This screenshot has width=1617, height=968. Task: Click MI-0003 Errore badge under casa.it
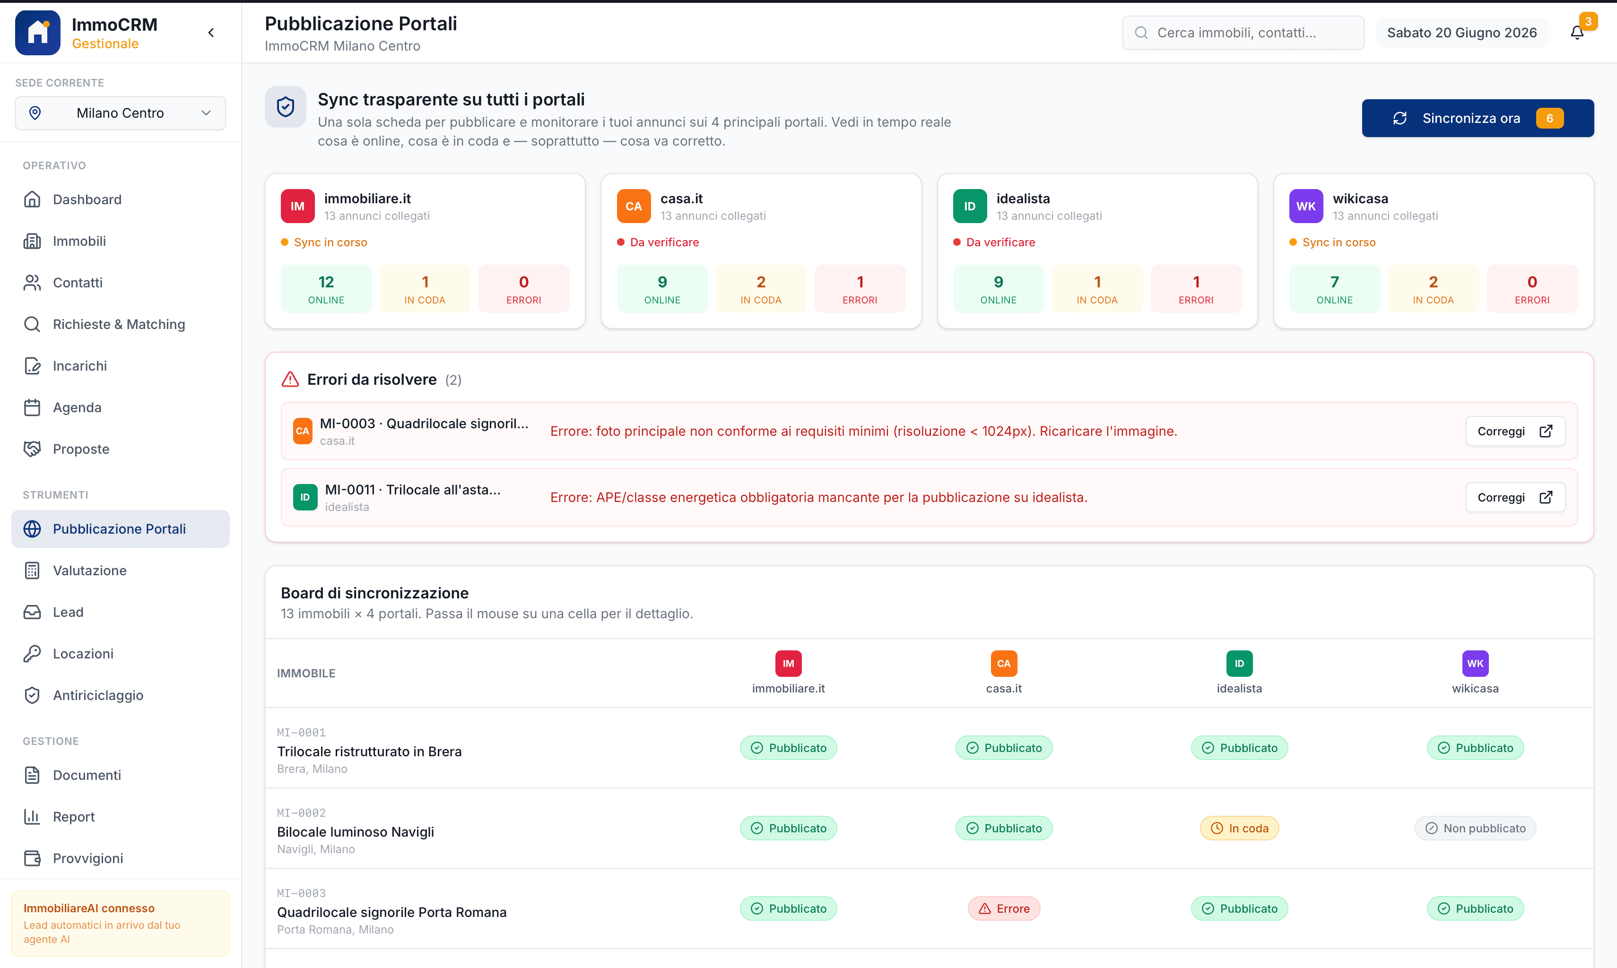(x=1004, y=908)
